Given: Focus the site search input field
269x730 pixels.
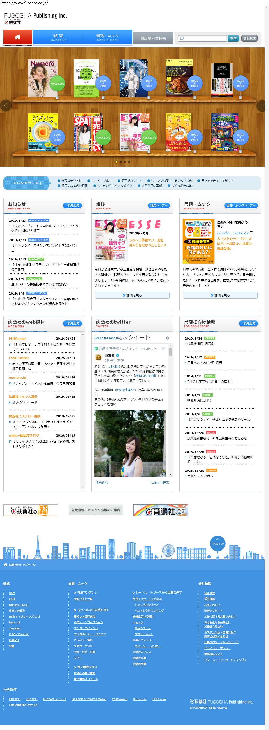Looking at the screenshot, I should point(202,38).
